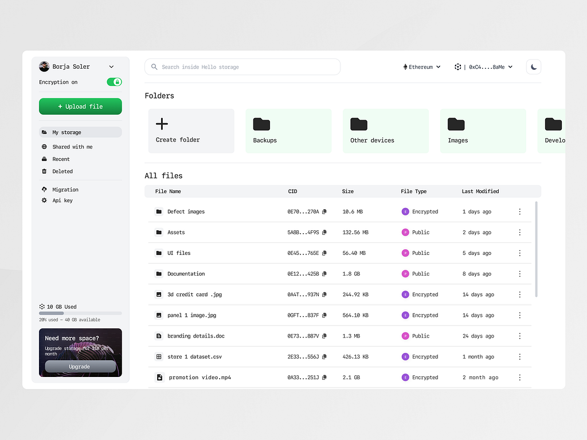The width and height of the screenshot is (587, 440).
Task: Switch to dark mode with the moon toggle
Action: pos(533,66)
